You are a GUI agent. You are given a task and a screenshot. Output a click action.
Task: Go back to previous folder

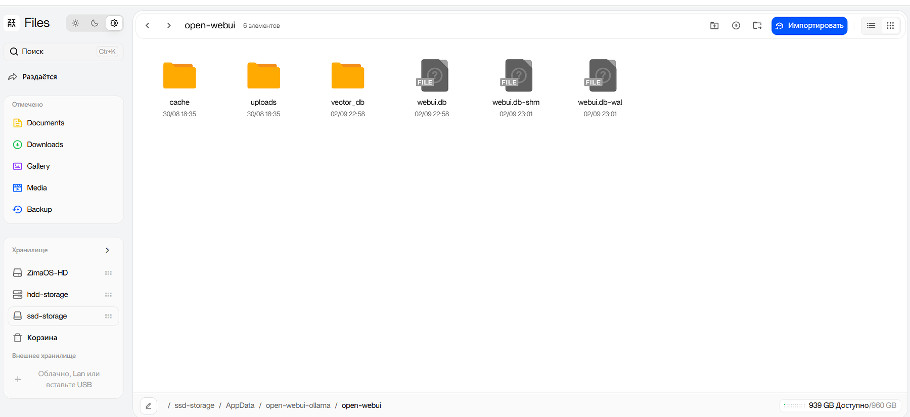coord(148,26)
